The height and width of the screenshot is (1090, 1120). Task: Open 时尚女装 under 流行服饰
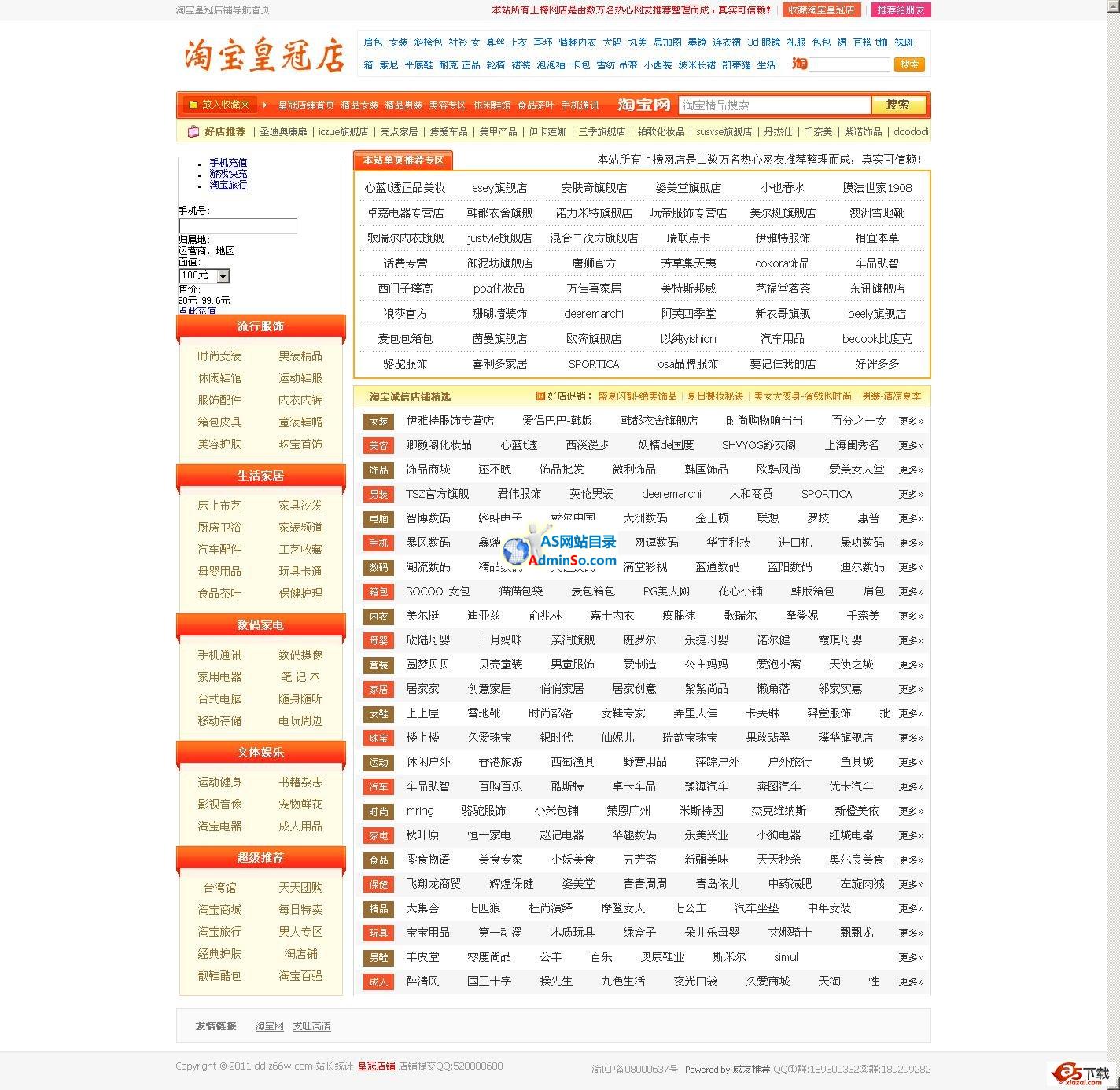pos(219,356)
